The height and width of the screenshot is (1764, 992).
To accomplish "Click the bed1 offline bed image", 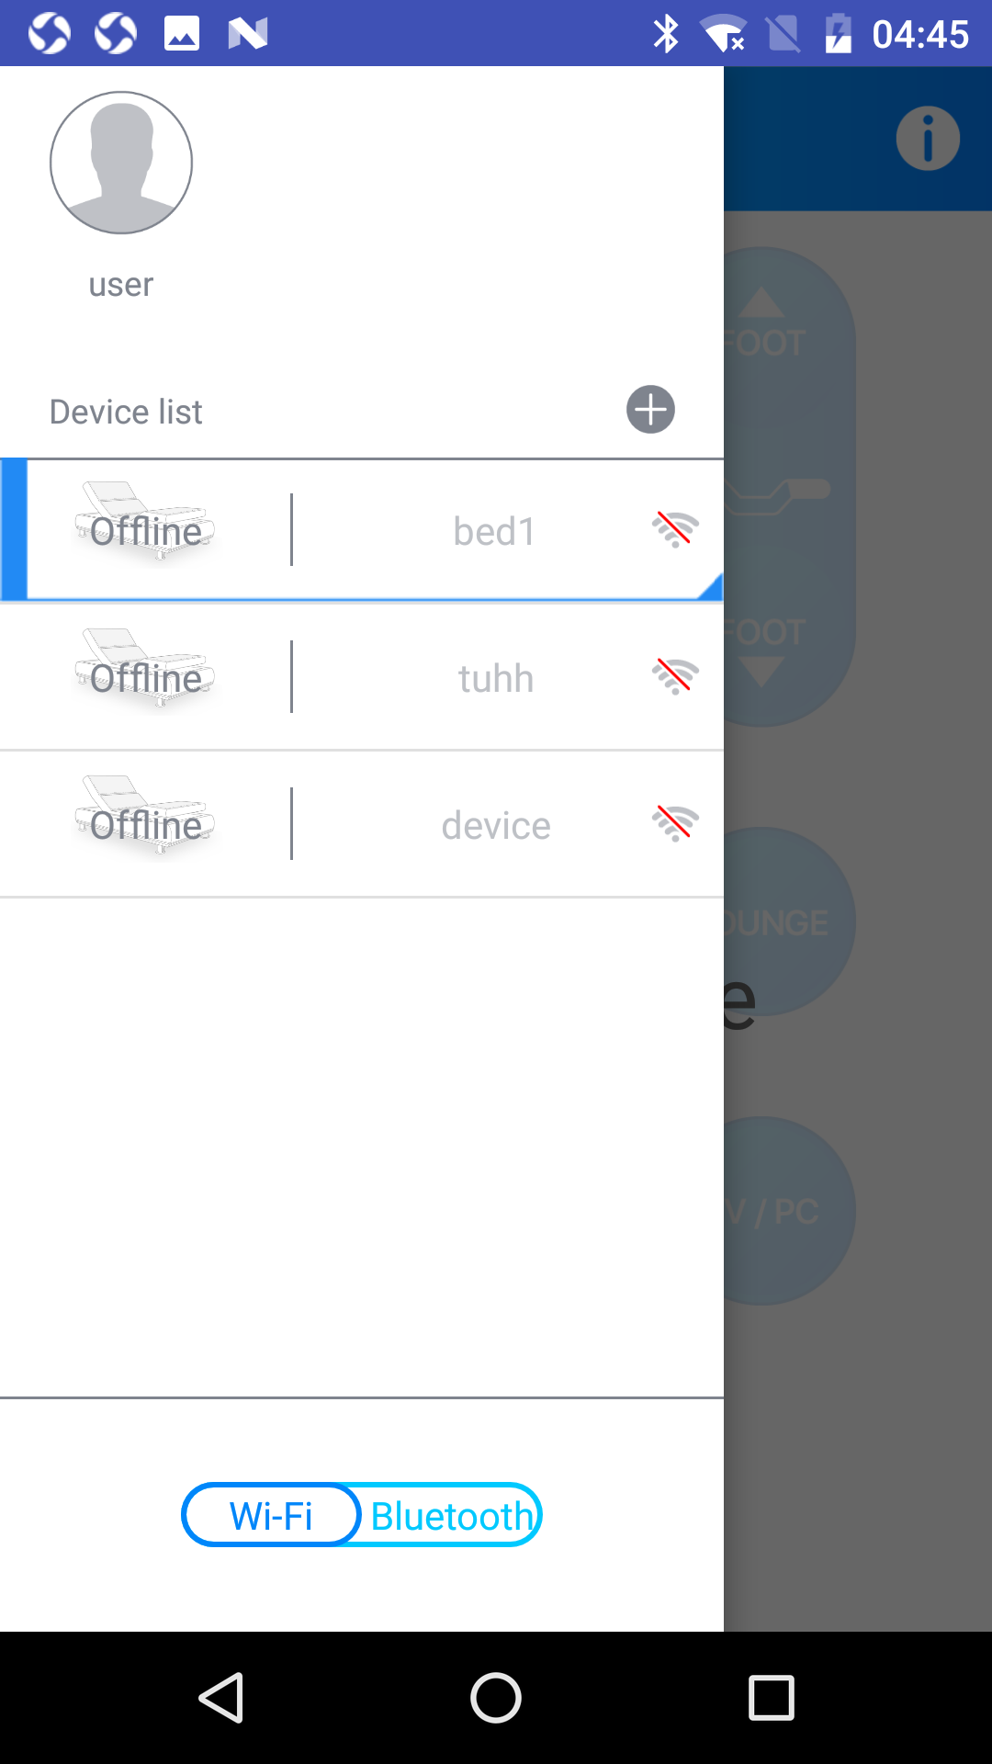I will (145, 521).
